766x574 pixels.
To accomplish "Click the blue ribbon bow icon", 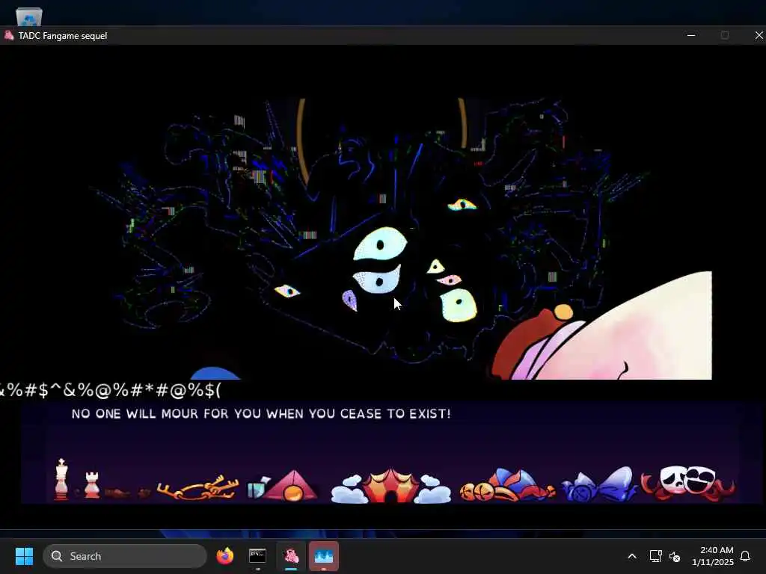I will coord(599,484).
